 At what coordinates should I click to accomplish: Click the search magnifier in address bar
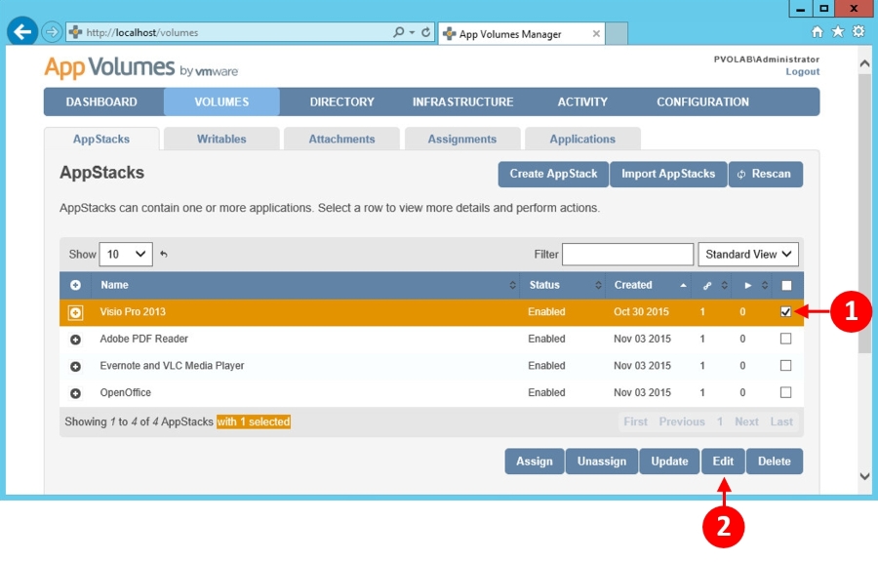coord(398,32)
